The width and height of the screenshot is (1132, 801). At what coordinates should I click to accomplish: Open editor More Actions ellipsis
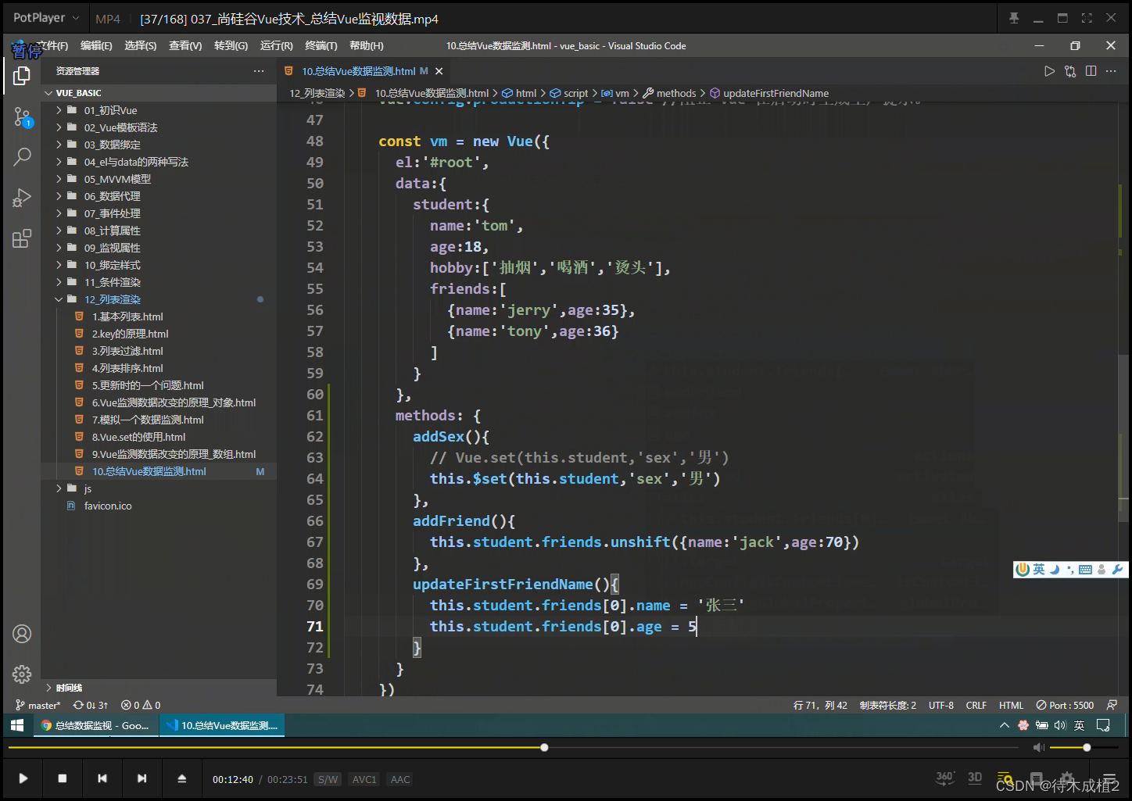[1112, 71]
